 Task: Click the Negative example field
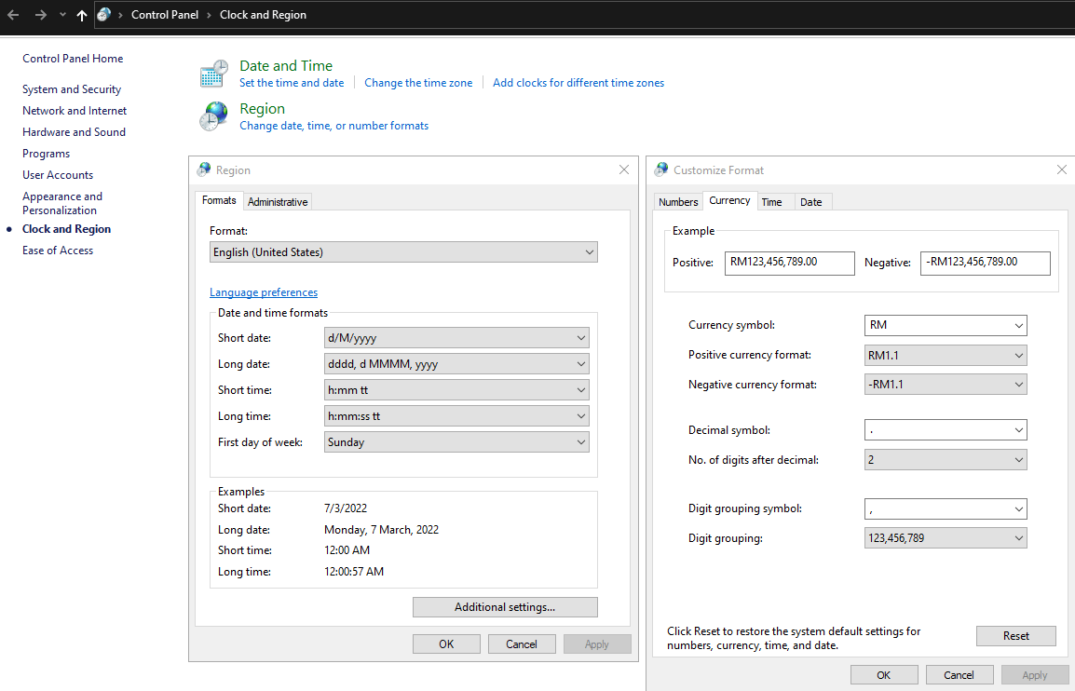[985, 263]
